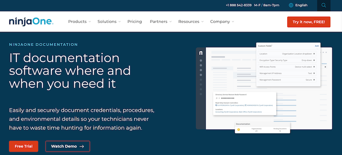Click the Custom Fields panel title
This screenshot has width=342, height=155.
click(x=265, y=46)
